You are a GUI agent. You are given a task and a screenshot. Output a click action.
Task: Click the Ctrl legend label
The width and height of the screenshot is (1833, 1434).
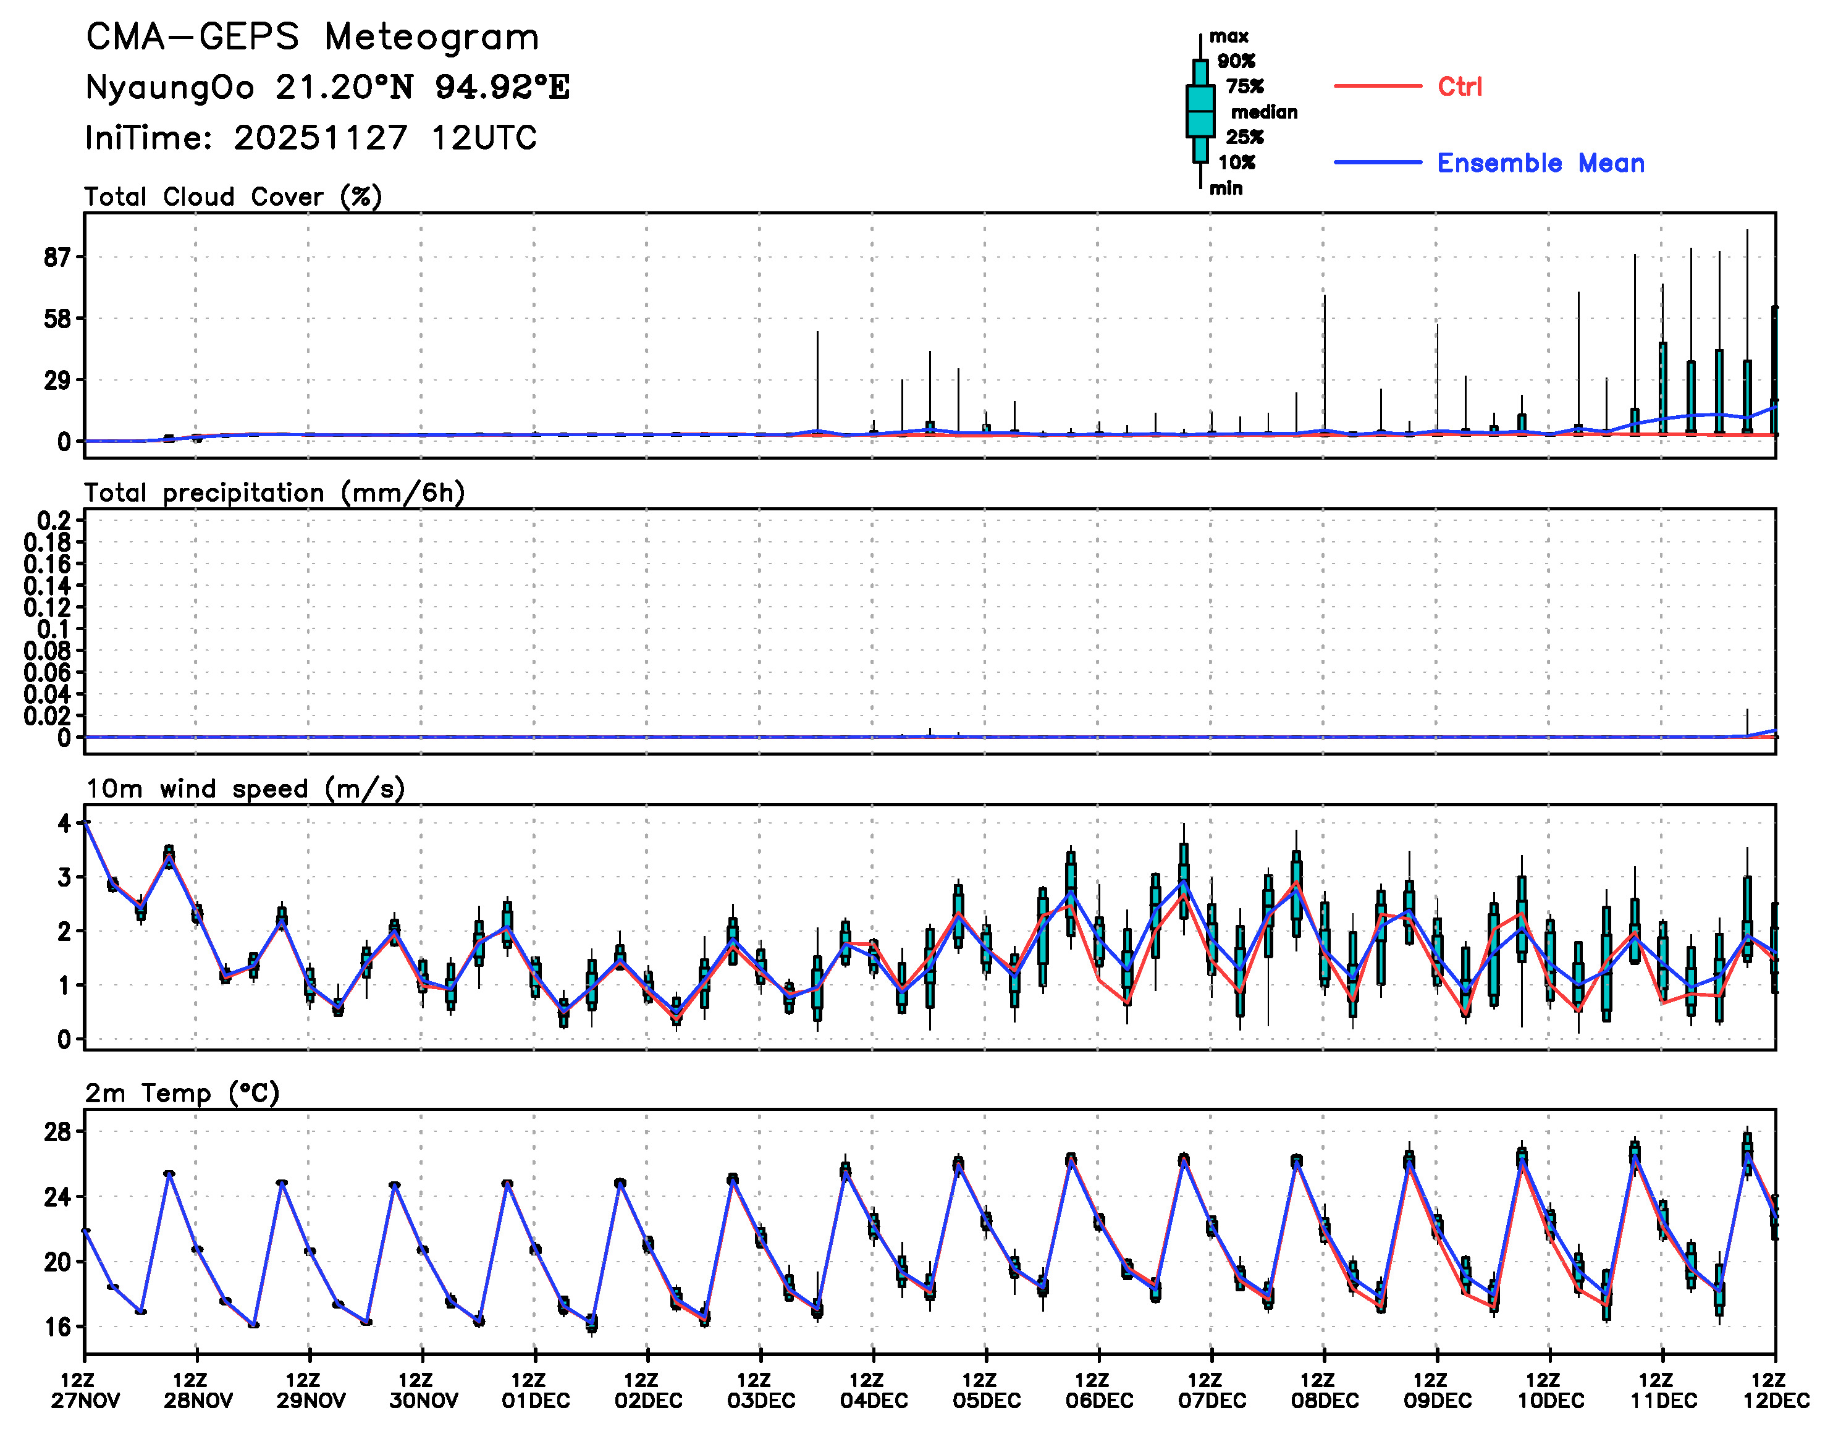tap(1459, 86)
